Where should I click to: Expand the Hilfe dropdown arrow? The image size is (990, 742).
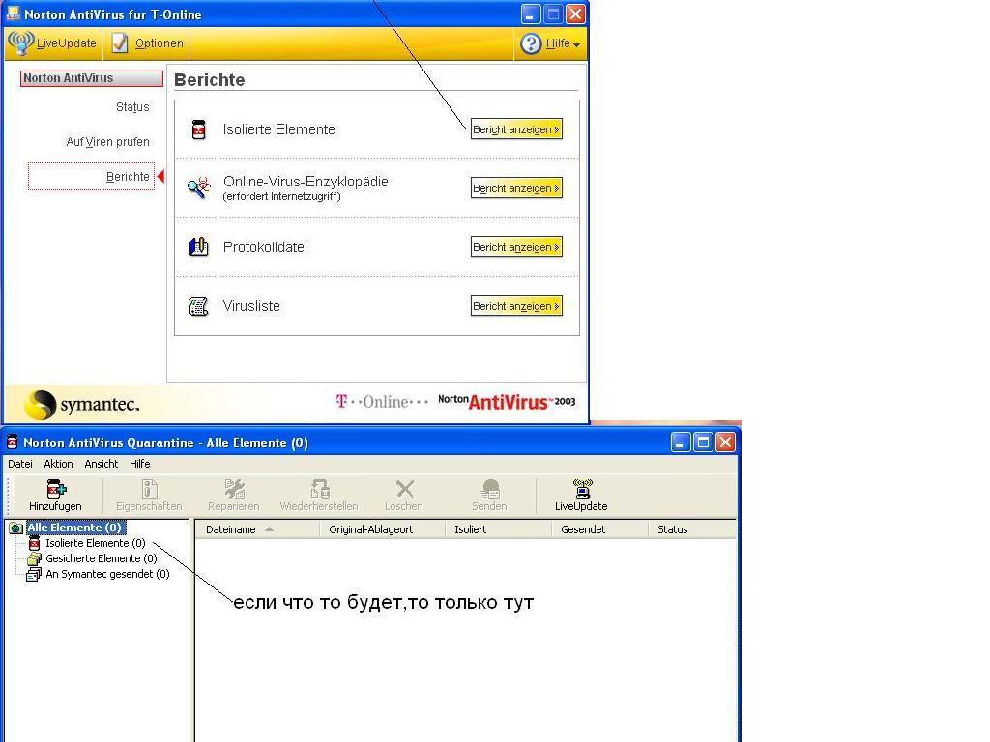[x=576, y=44]
